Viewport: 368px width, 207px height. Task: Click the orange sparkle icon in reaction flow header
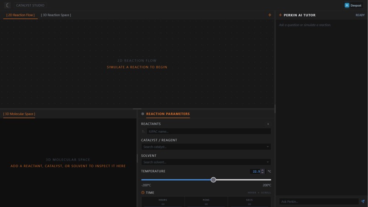point(270,15)
